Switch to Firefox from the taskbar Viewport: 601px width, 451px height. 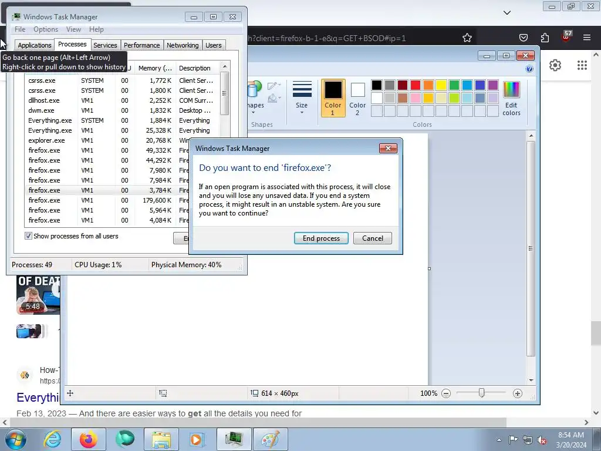coord(88,439)
